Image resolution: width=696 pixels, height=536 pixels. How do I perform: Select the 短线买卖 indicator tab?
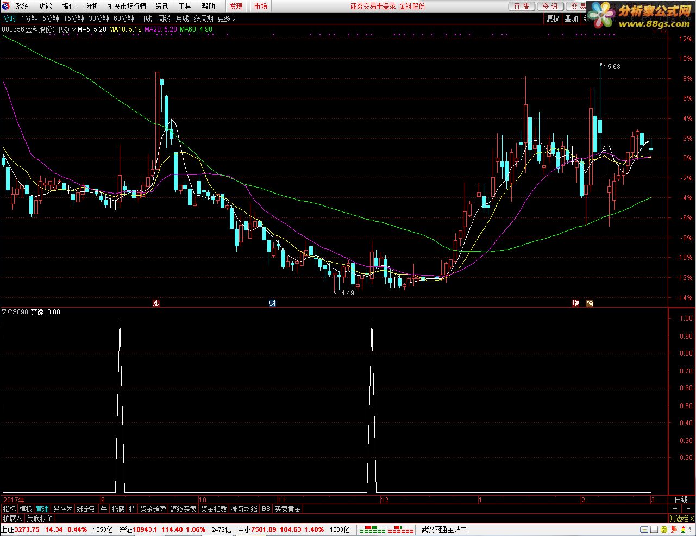183,509
